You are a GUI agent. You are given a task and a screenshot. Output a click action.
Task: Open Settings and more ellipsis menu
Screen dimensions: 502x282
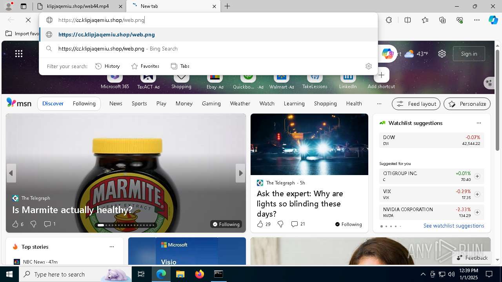pos(477,20)
